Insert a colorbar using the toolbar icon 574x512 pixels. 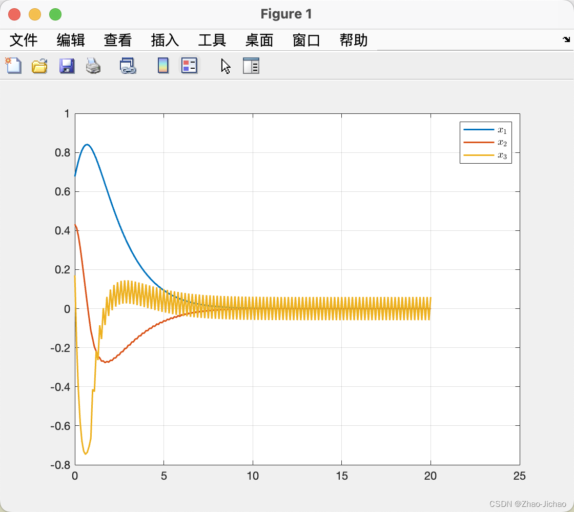(163, 66)
